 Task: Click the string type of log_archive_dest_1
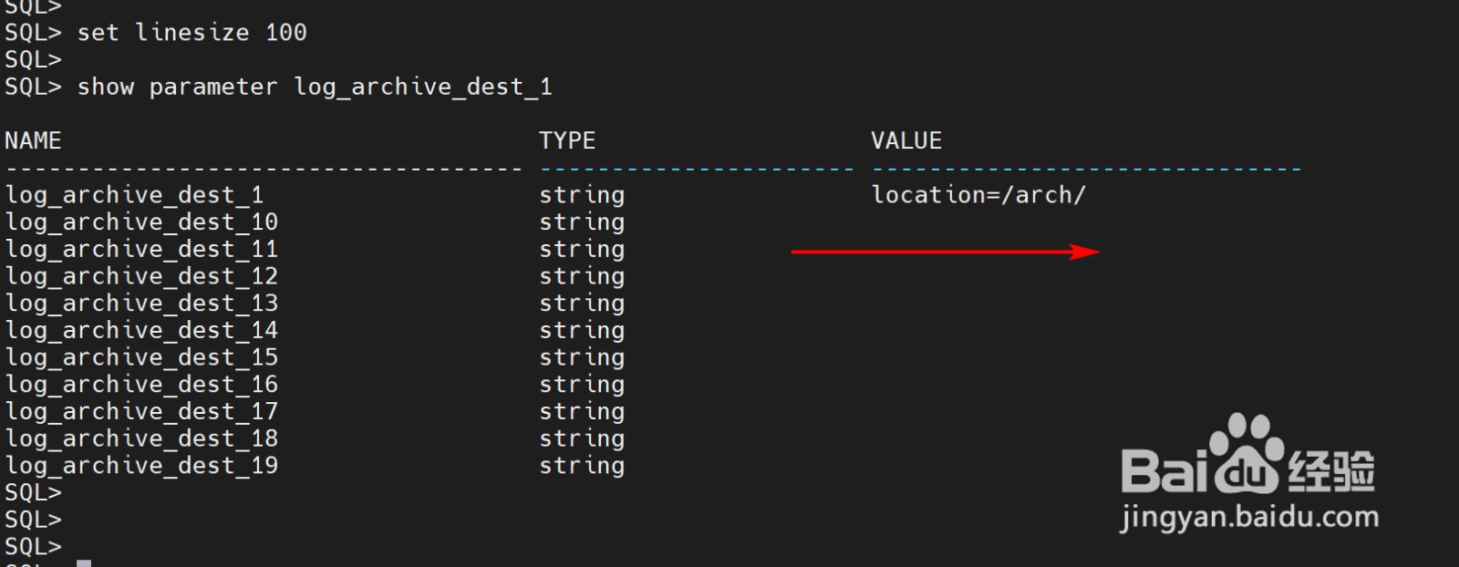coord(582,195)
